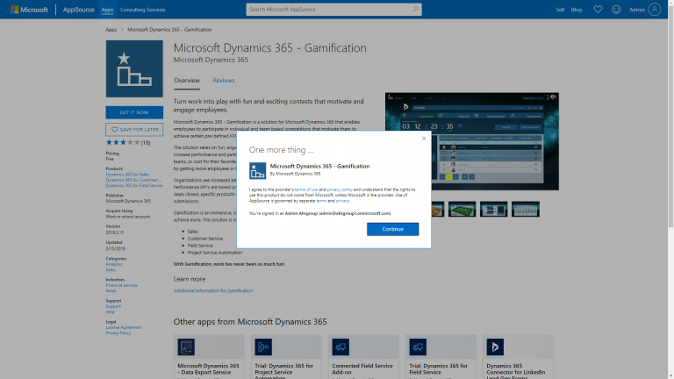
Task: Open the provider's privacy policy link
Action: click(x=339, y=189)
